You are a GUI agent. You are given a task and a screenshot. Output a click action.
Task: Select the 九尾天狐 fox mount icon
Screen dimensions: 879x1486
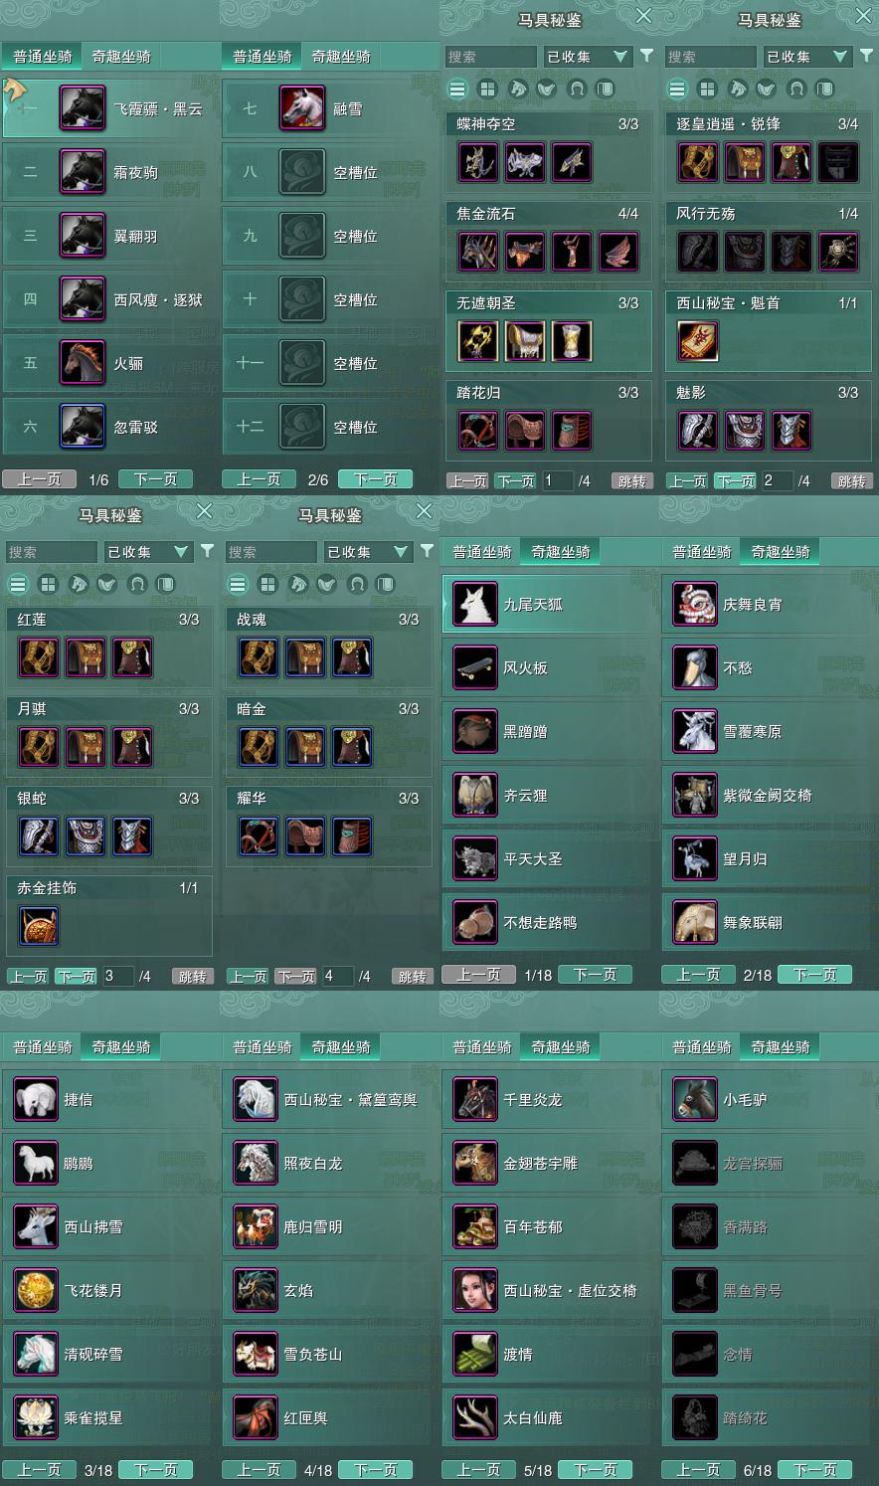tap(474, 605)
